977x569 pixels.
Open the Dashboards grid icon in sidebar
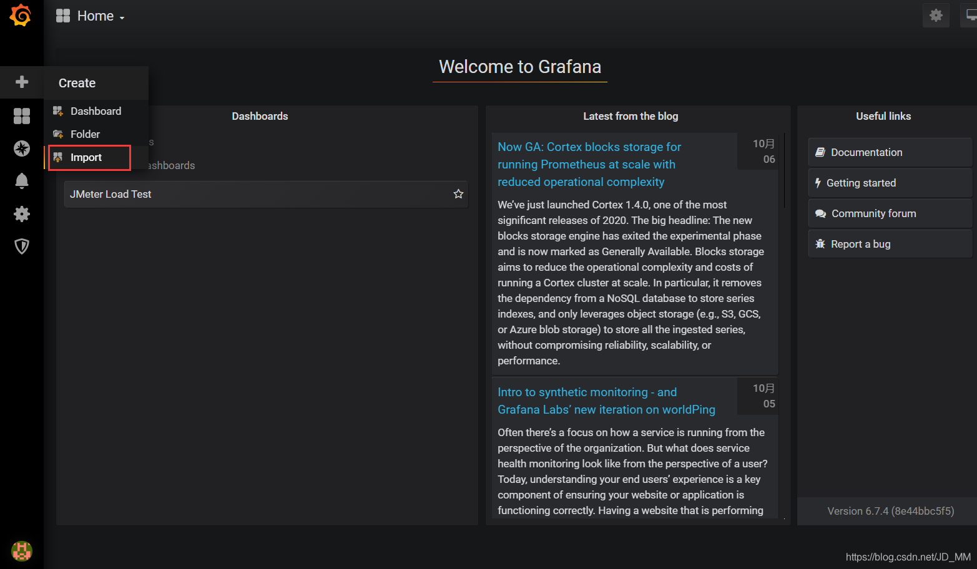pos(22,116)
